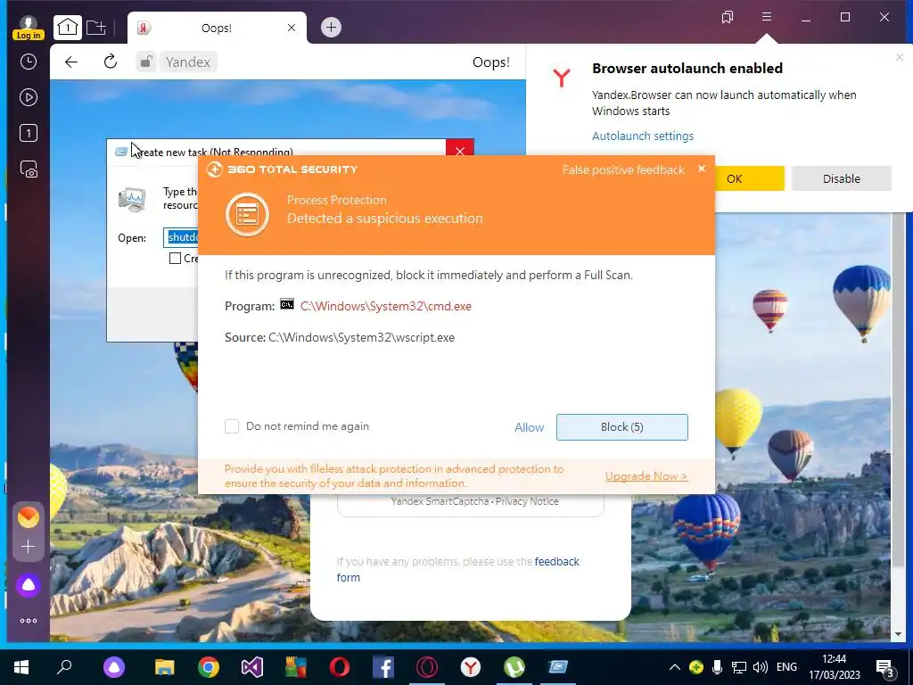Launch Alice from the taskbar
The height and width of the screenshot is (685, 913).
point(114,667)
